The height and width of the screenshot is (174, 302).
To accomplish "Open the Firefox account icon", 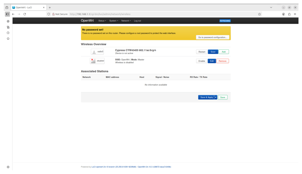I will [x=284, y=14].
